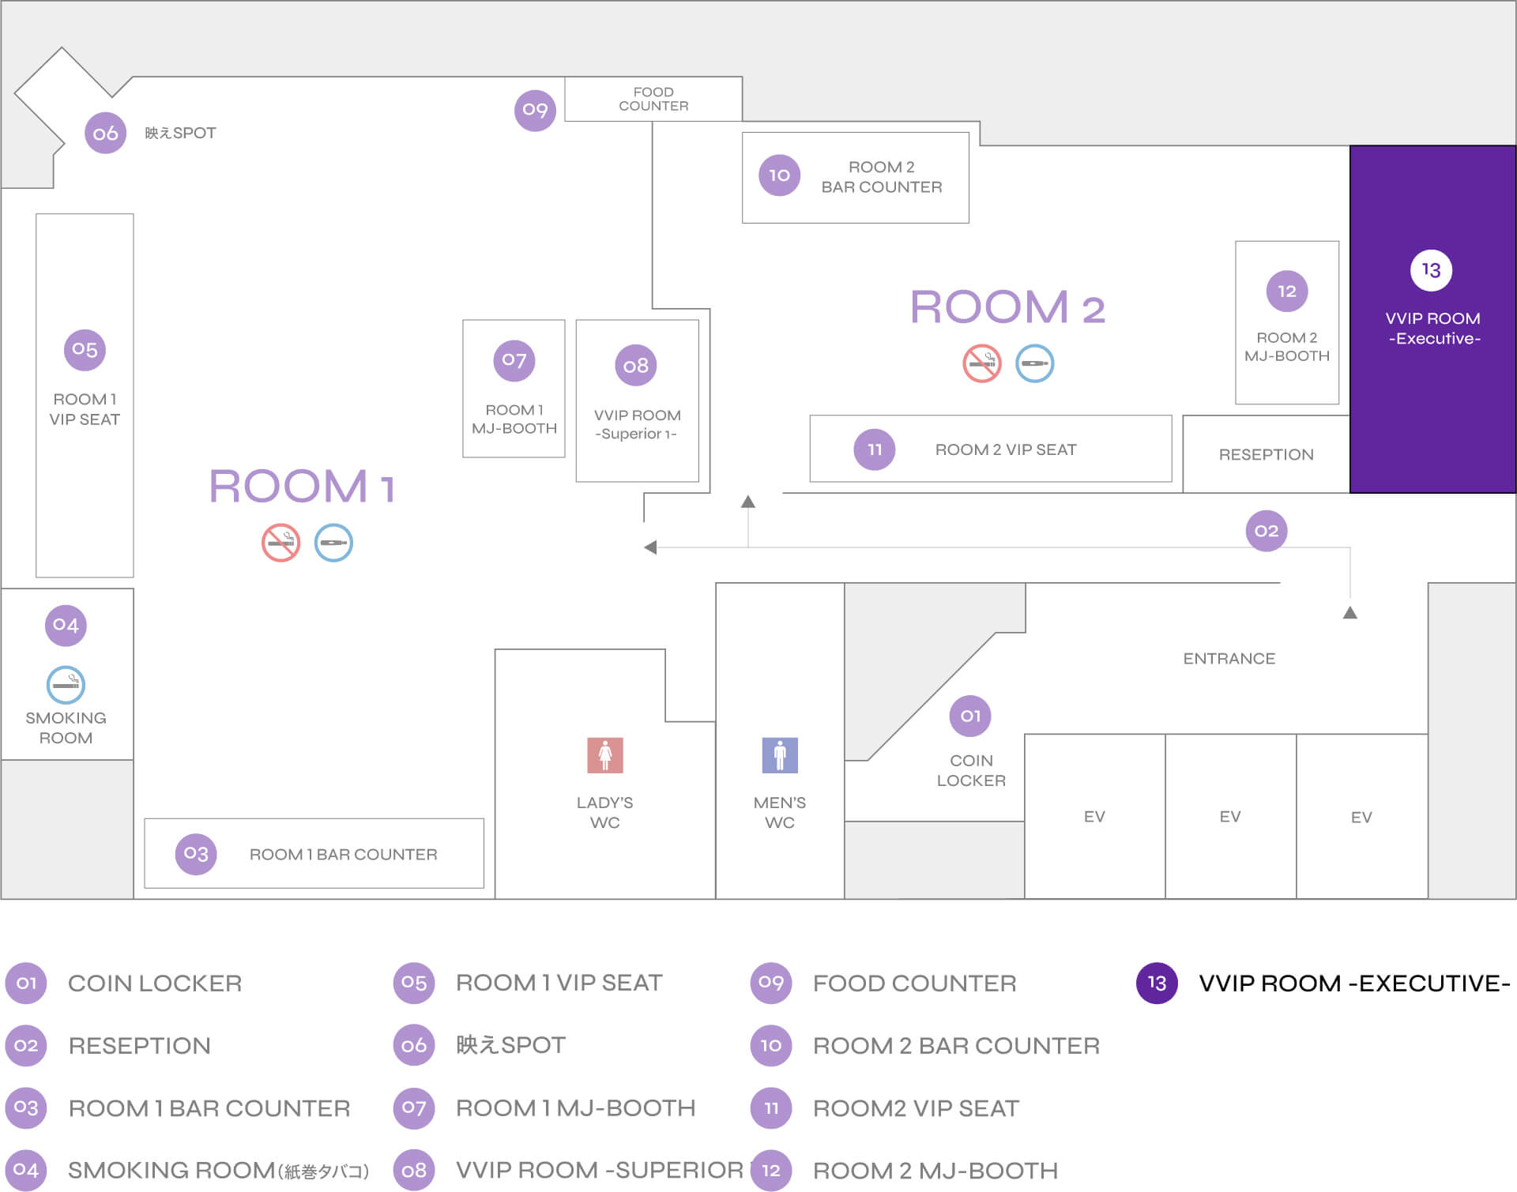
Task: Click the RESEPTION box on the map
Action: click(x=1266, y=454)
